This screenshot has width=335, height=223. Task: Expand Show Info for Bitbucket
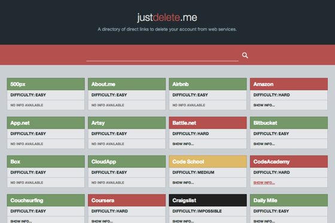(264, 144)
